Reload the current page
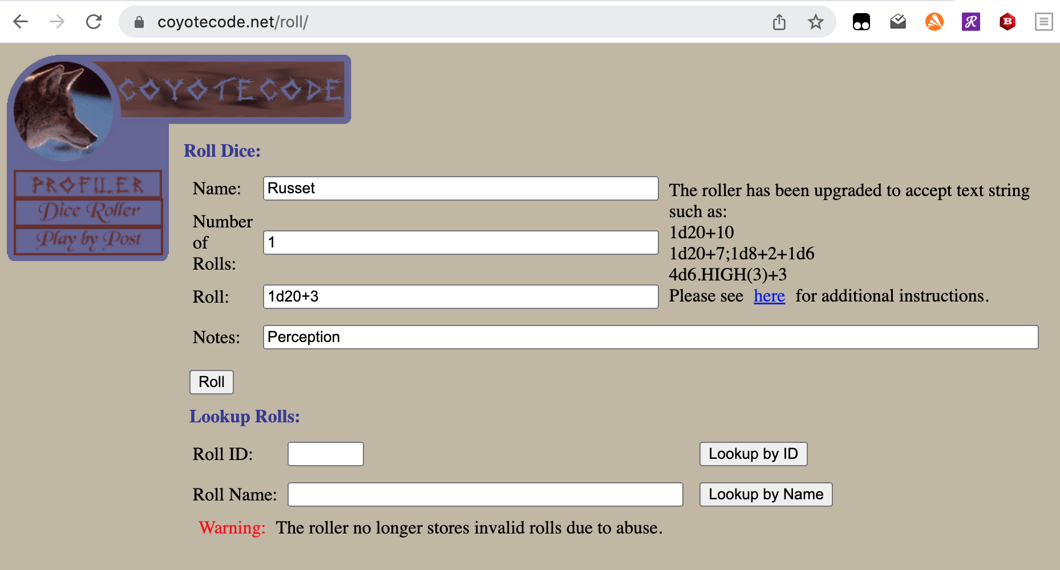 [94, 22]
